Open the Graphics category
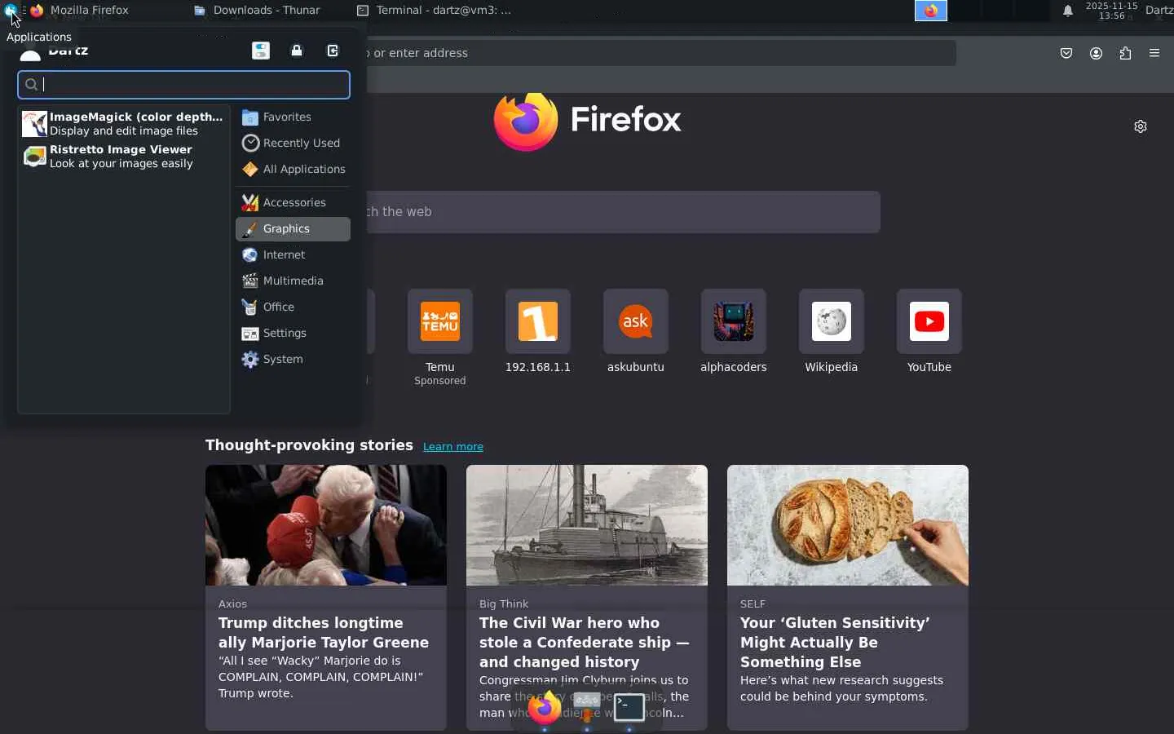Screen dimensions: 1174x734 (293, 229)
